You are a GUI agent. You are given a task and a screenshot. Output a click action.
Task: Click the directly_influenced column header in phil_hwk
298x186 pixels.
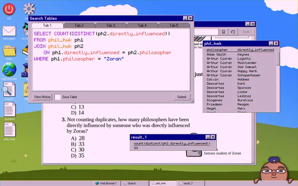[x=256, y=50]
